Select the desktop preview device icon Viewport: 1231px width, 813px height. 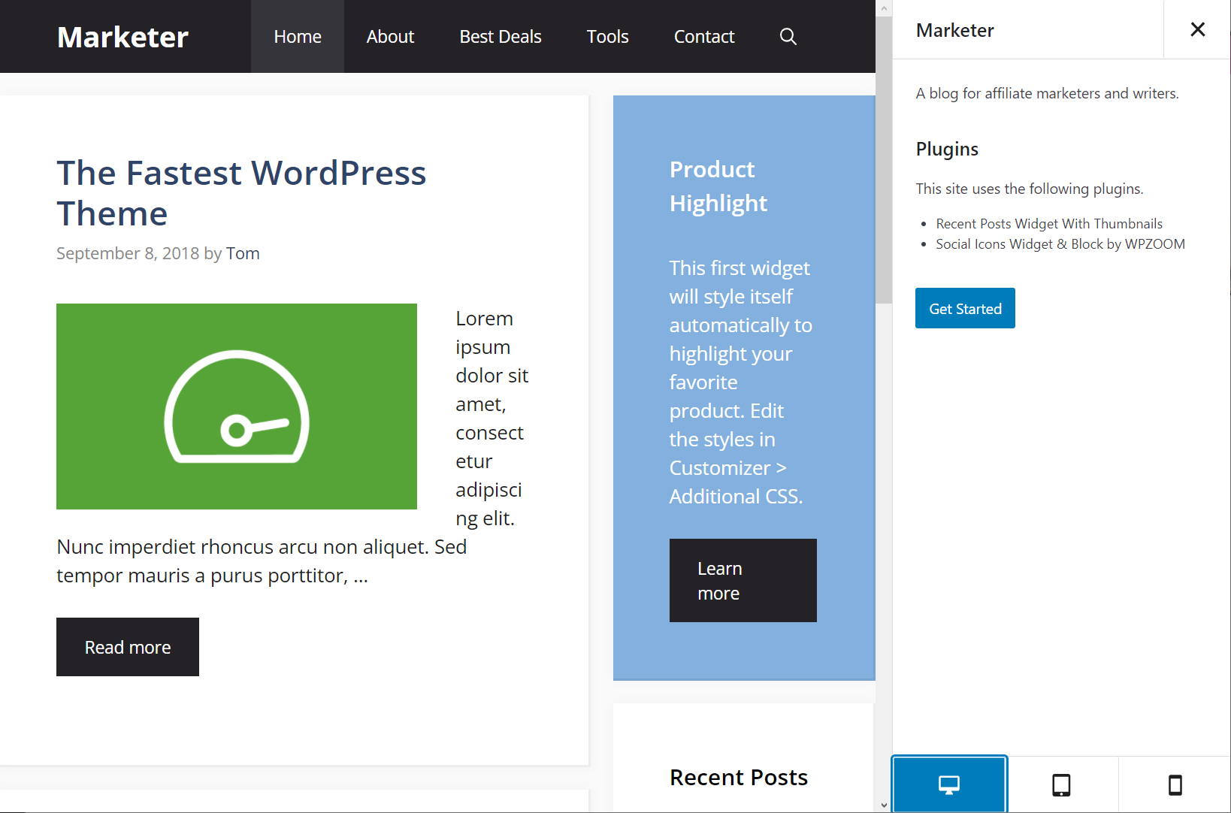click(949, 784)
